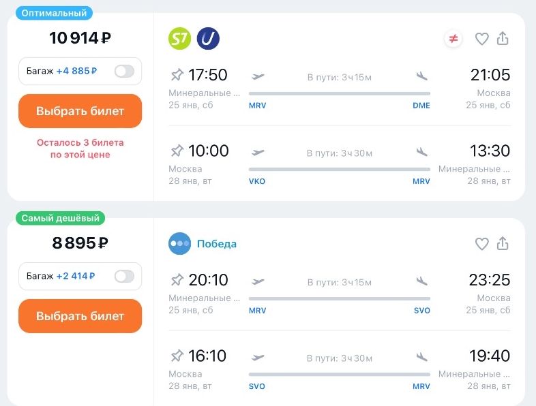536x406 pixels.
Task: Pin the 10:00 Moscow return flight
Action: (x=177, y=151)
